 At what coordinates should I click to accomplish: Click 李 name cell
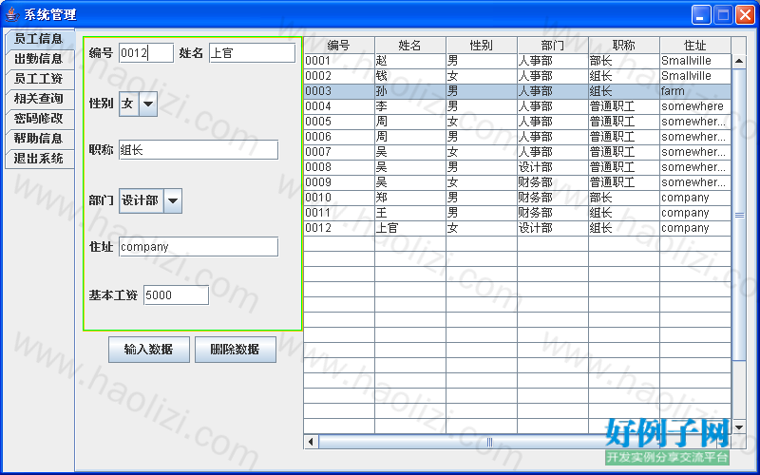pos(410,106)
